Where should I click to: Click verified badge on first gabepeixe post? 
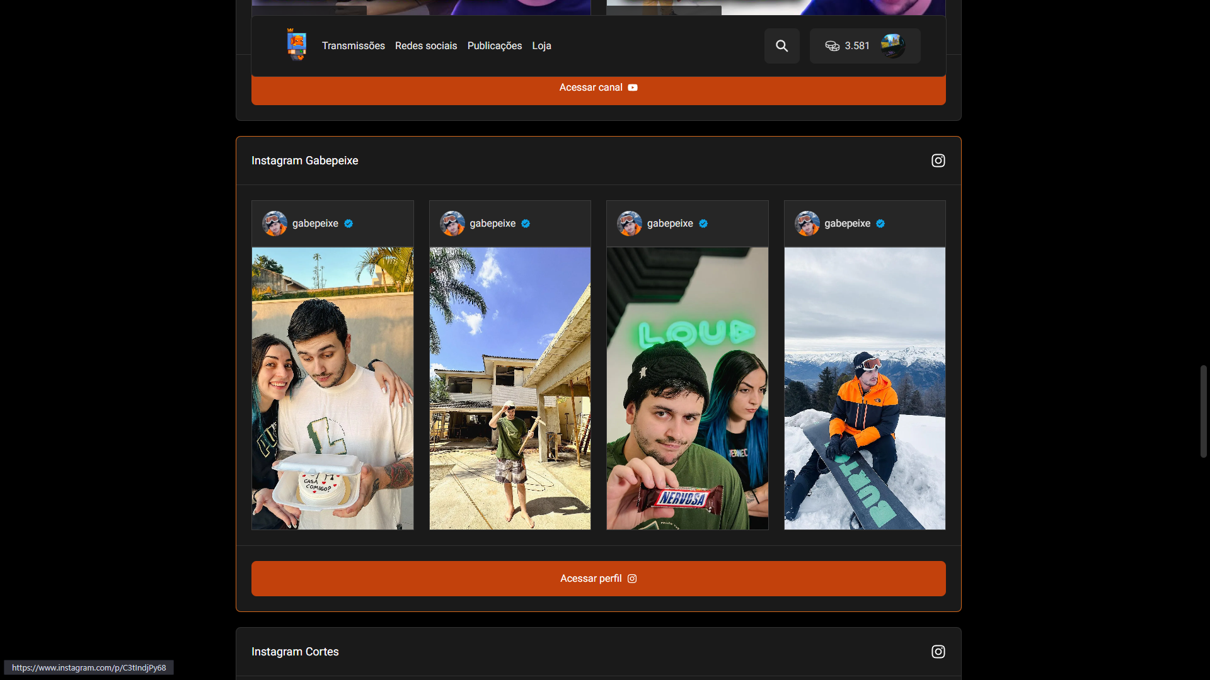(349, 224)
